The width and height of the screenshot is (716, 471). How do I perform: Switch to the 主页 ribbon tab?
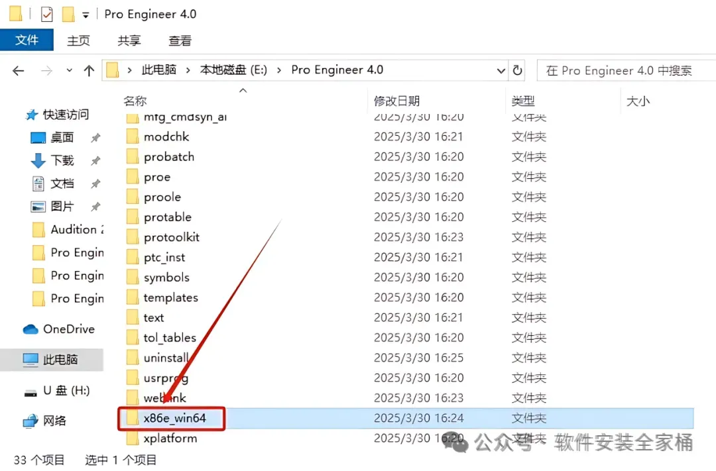coord(78,40)
